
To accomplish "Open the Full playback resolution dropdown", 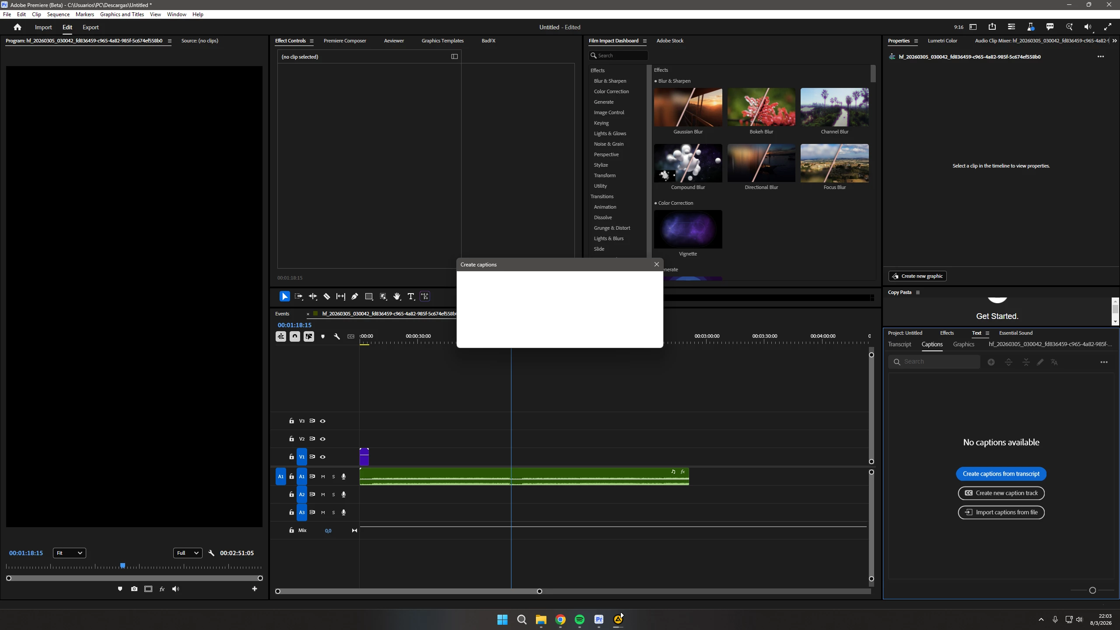I will 188,553.
